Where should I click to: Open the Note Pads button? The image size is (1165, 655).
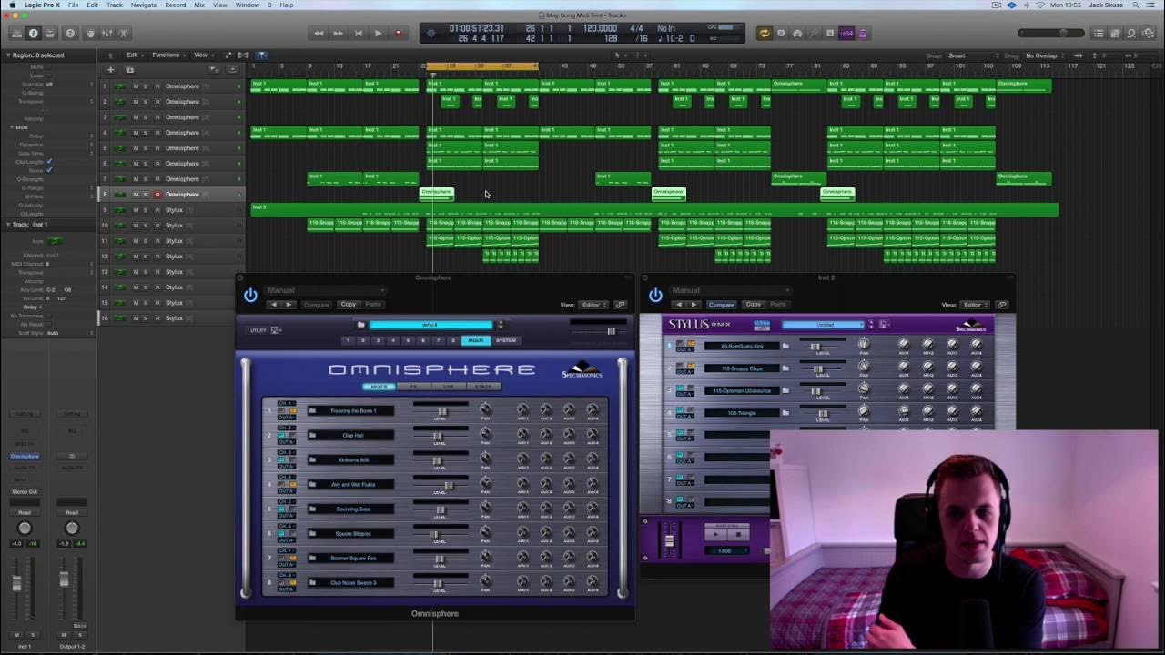click(1115, 34)
